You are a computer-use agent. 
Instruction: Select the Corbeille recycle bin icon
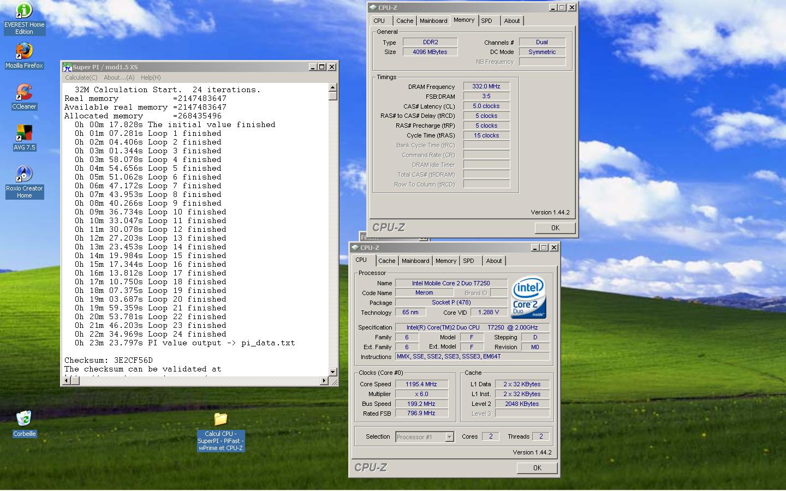[24, 424]
